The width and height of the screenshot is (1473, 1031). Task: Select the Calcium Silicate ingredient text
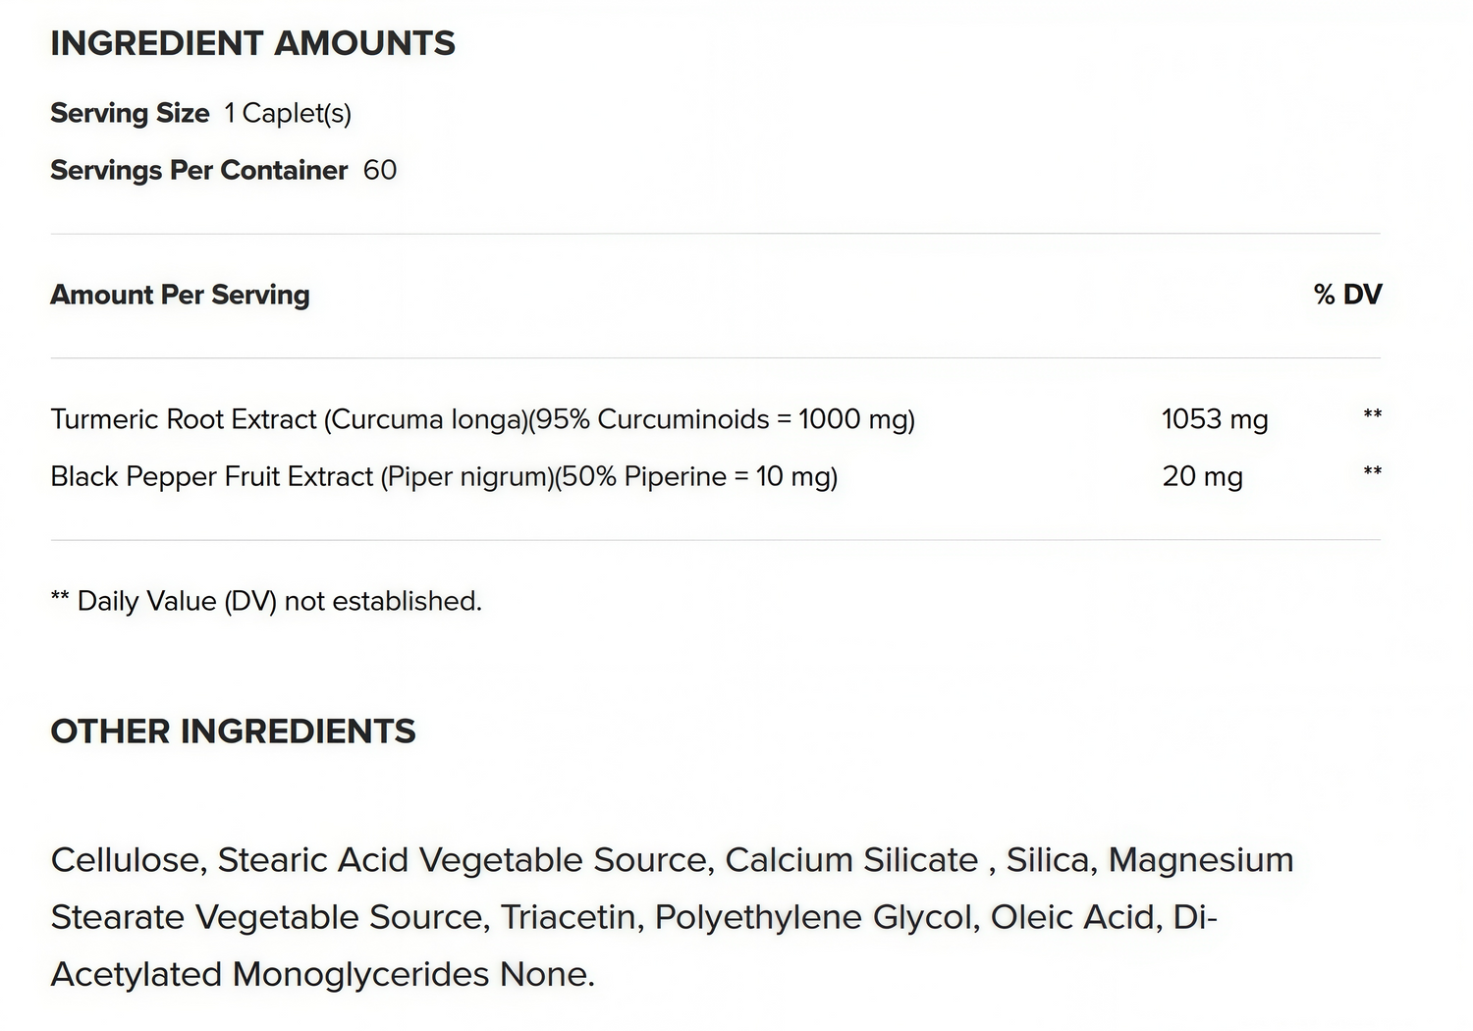tap(851, 860)
